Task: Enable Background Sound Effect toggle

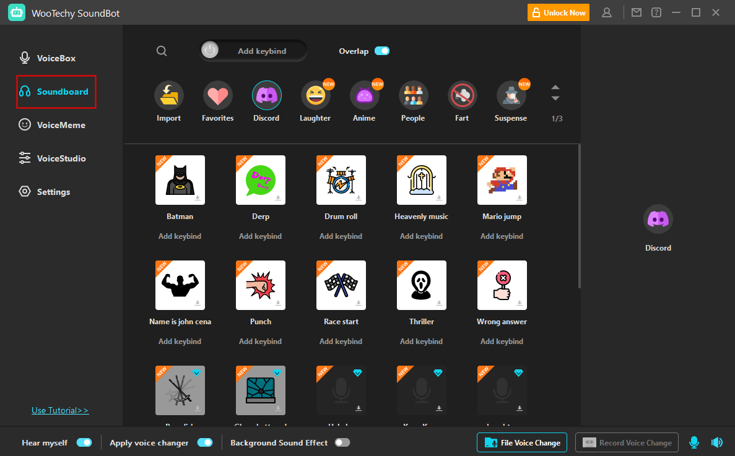Action: pyautogui.click(x=342, y=442)
